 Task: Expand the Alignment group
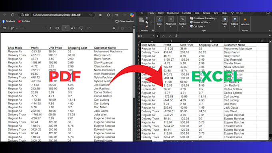pyautogui.click(x=170, y=22)
